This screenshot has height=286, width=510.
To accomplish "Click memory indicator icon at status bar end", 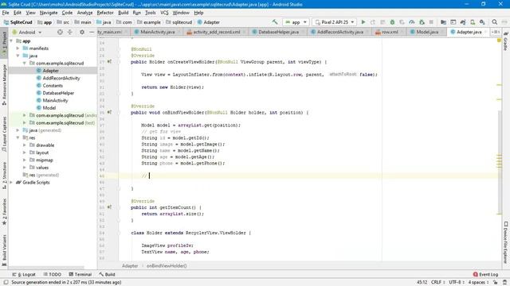I will (504, 283).
